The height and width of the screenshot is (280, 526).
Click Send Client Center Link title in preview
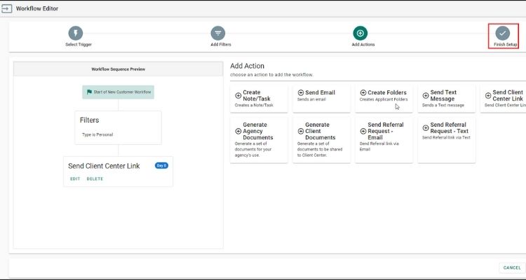pyautogui.click(x=104, y=166)
